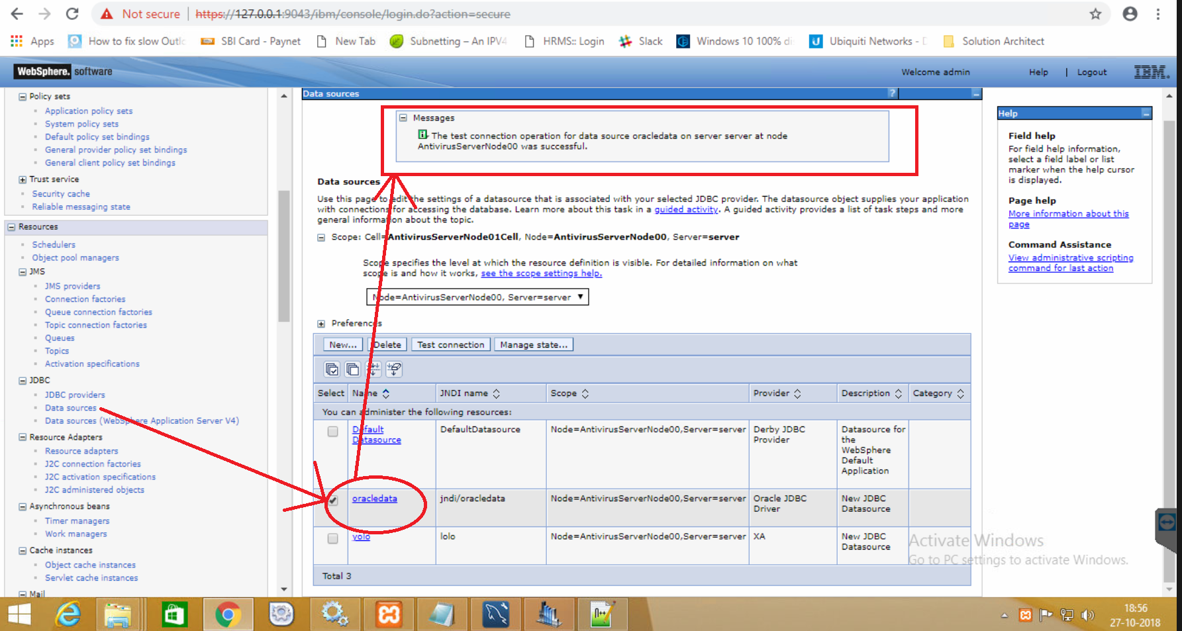Open Queue connection factories in navigation
Screen dimensions: 1182x631
click(x=99, y=313)
